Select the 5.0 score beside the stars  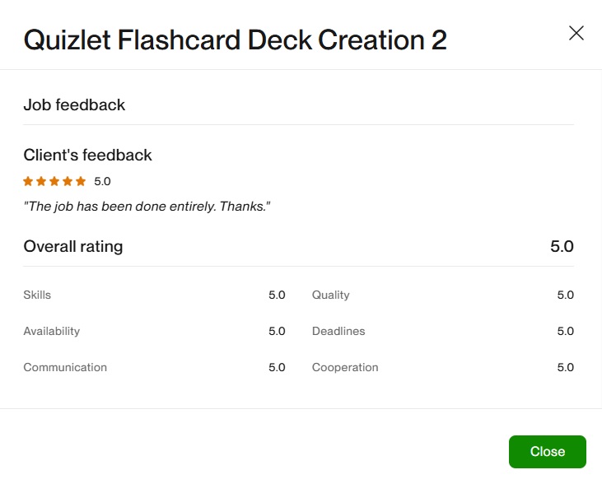pos(102,181)
